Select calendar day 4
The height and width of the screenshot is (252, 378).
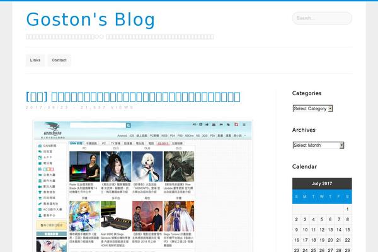tap(313, 219)
